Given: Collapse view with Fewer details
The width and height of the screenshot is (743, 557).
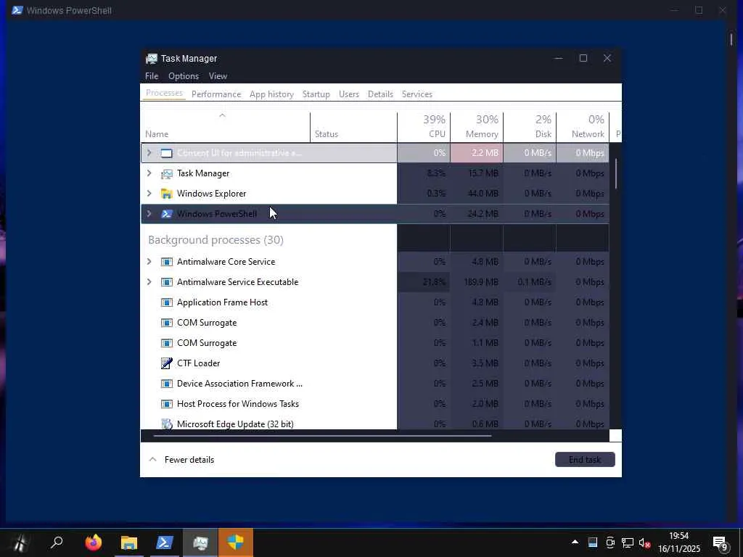Looking at the screenshot, I should pos(182,459).
